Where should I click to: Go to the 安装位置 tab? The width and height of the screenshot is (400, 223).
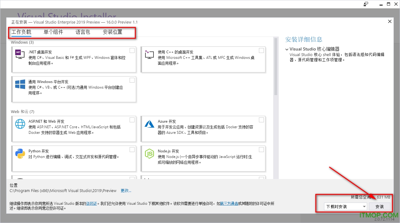pyautogui.click(x=113, y=32)
